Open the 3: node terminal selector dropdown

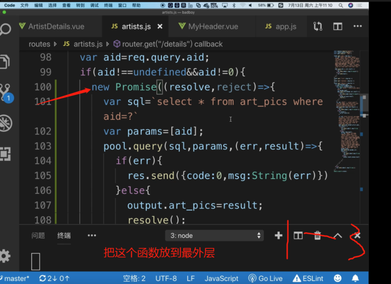coord(214,235)
